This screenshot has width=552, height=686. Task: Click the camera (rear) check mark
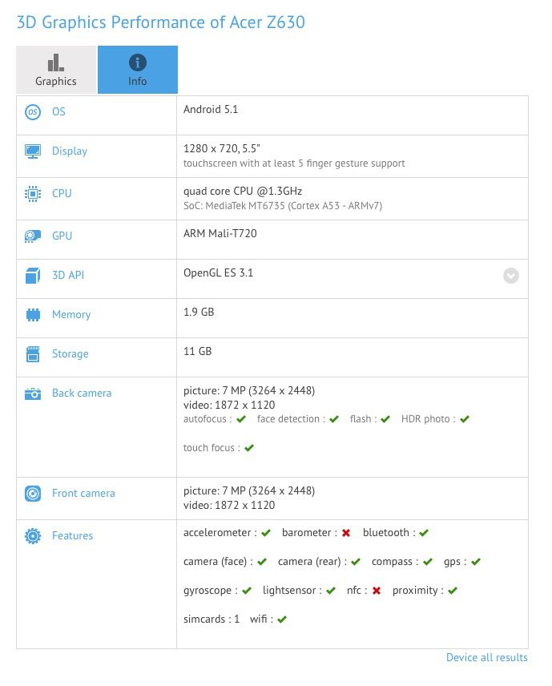pos(356,562)
